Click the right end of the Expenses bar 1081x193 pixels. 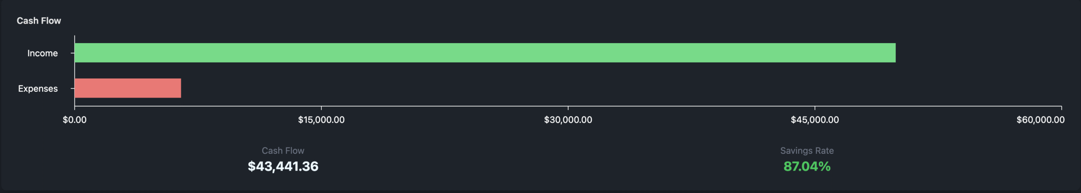pyautogui.click(x=179, y=88)
